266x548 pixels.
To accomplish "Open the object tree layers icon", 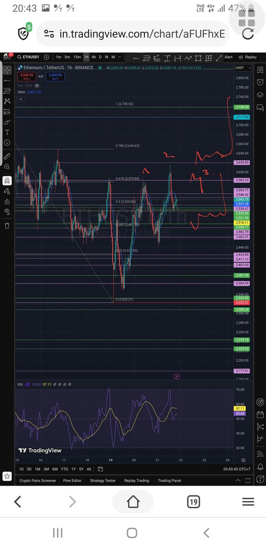I will point(260,95).
